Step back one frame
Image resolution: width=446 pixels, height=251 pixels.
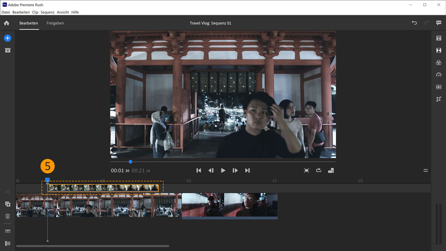click(211, 171)
